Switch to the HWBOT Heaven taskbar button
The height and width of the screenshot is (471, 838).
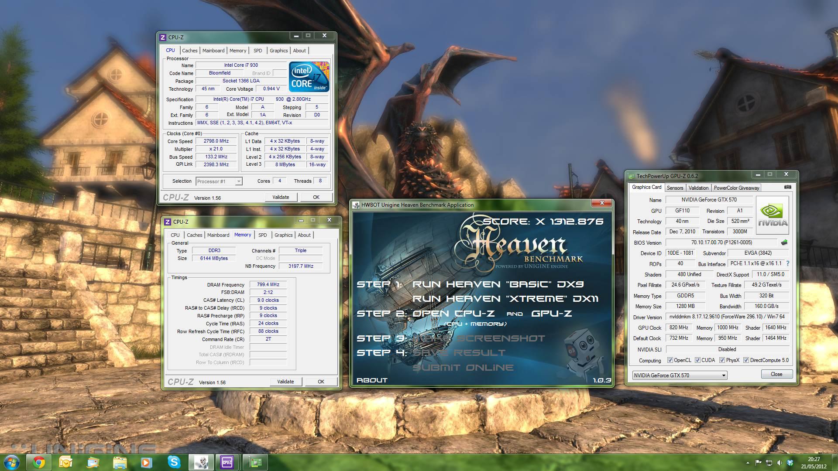201,462
